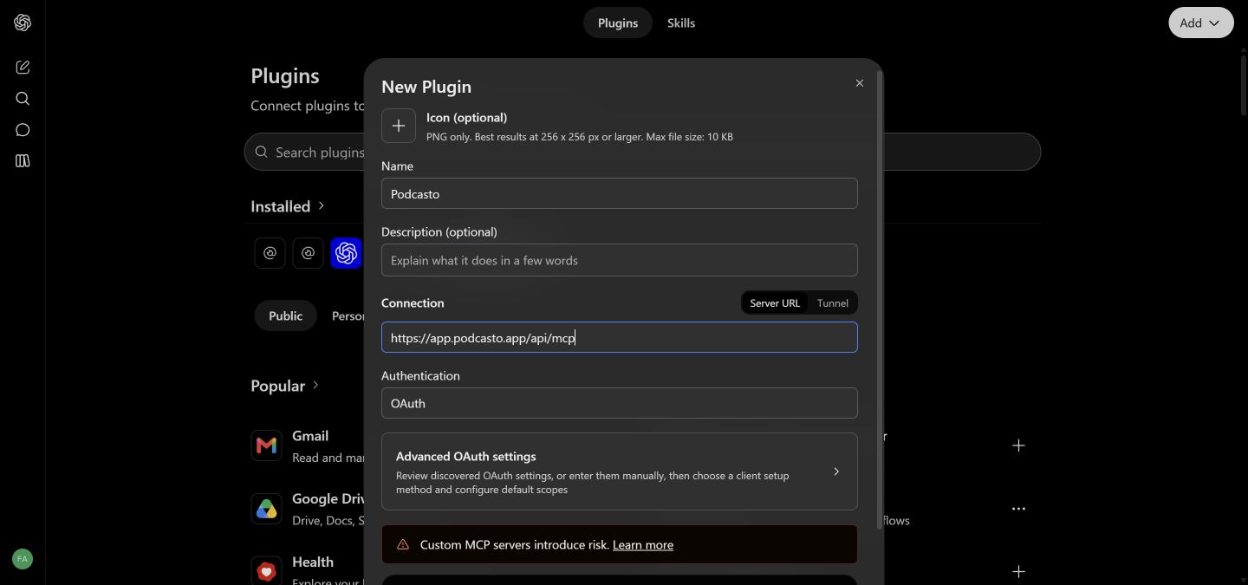
Task: Expand the Popular section chevron
Action: [315, 385]
